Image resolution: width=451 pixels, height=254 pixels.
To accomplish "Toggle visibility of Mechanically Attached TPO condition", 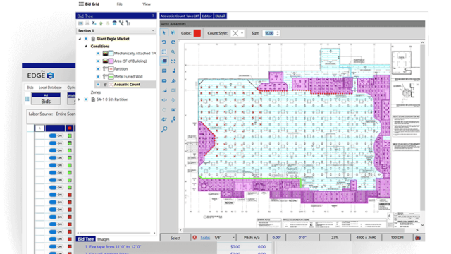I will pyautogui.click(x=98, y=54).
